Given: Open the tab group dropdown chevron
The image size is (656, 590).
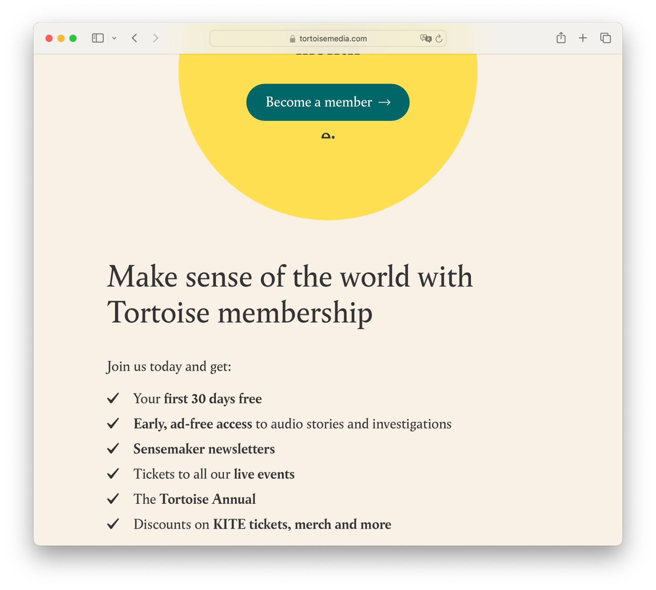Looking at the screenshot, I should click(x=114, y=38).
